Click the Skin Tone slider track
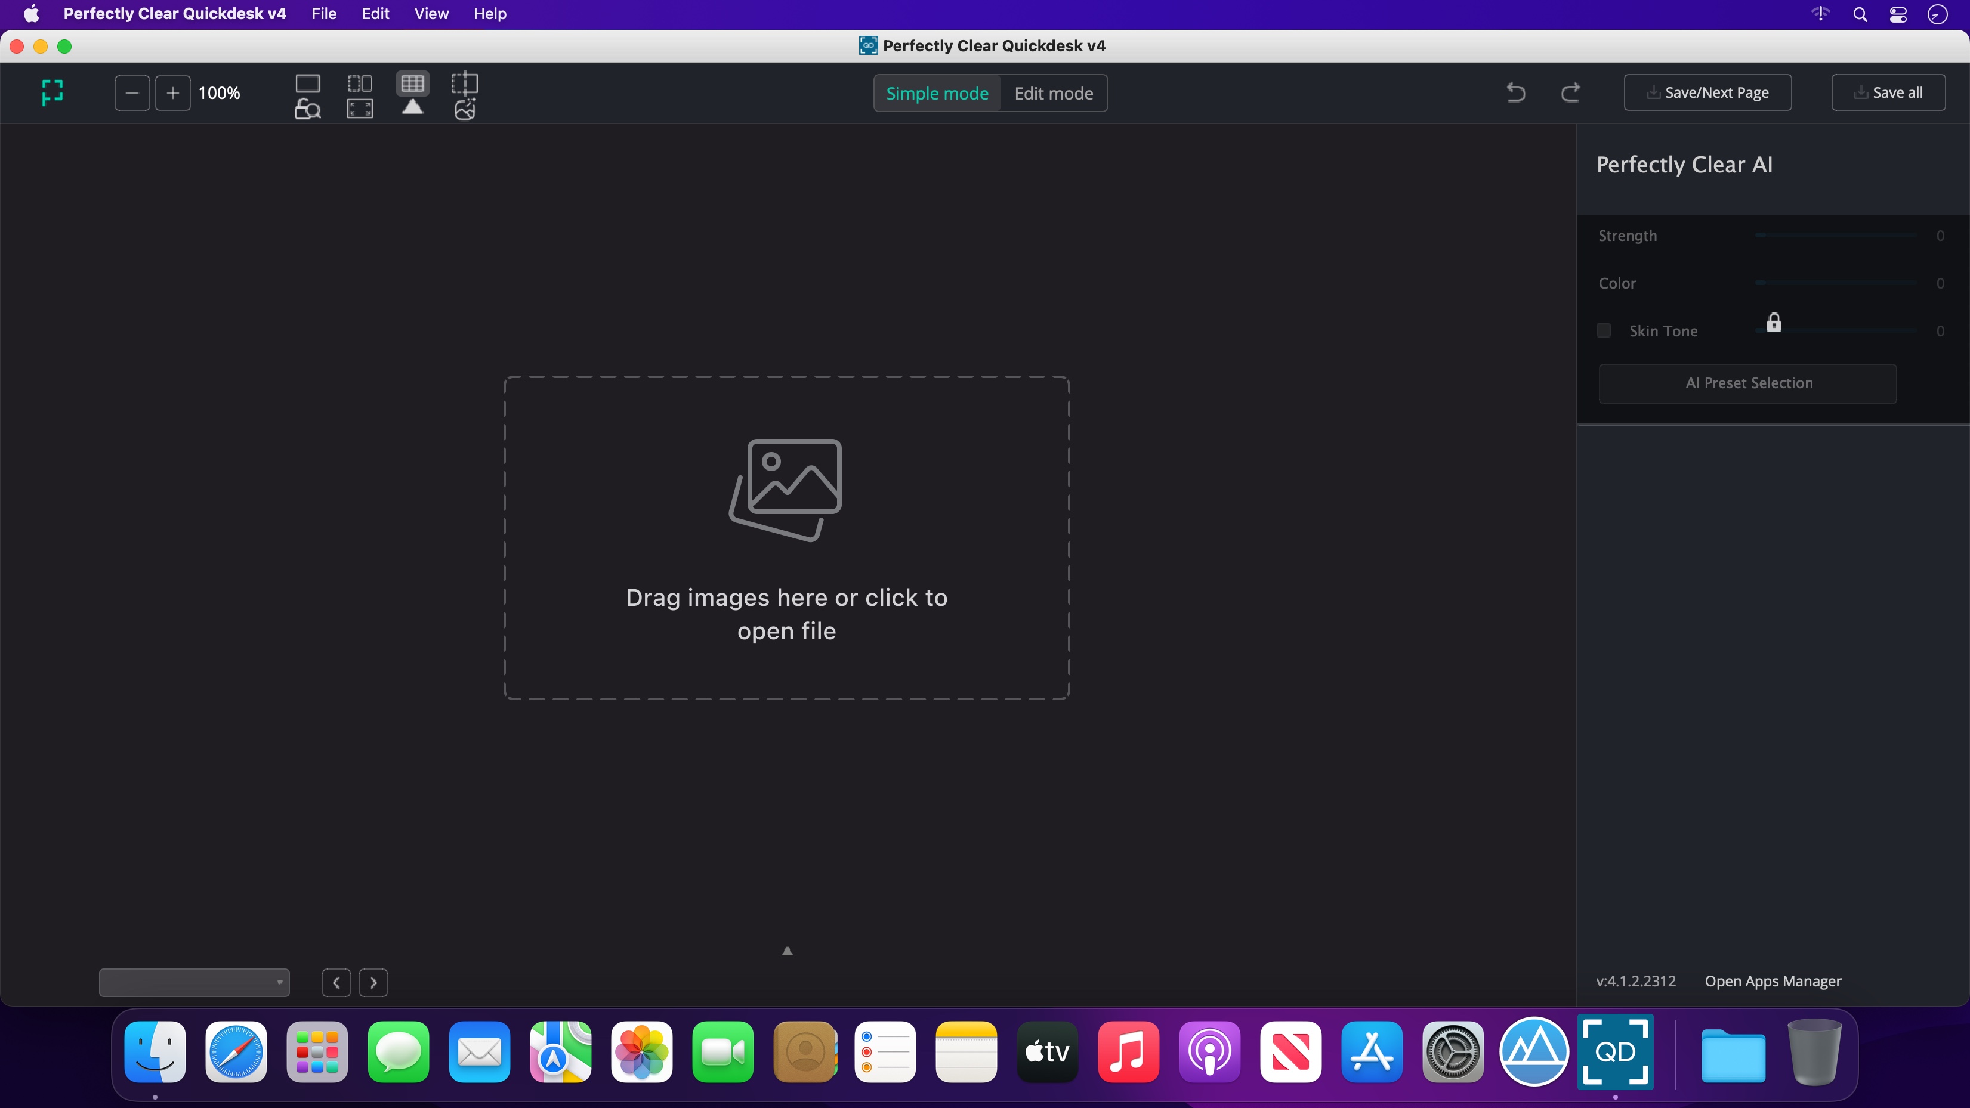The height and width of the screenshot is (1108, 1970). pyautogui.click(x=1836, y=330)
